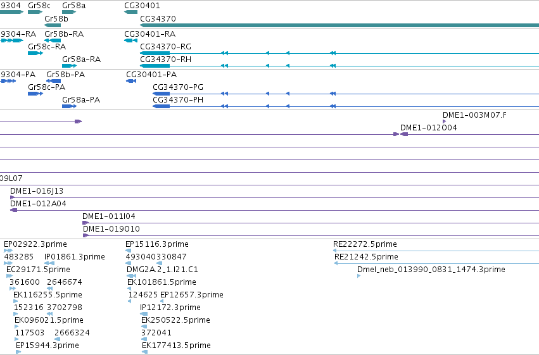Select the EP15116.3prime EST arrow
The image size is (539, 355).
[x=128, y=251]
